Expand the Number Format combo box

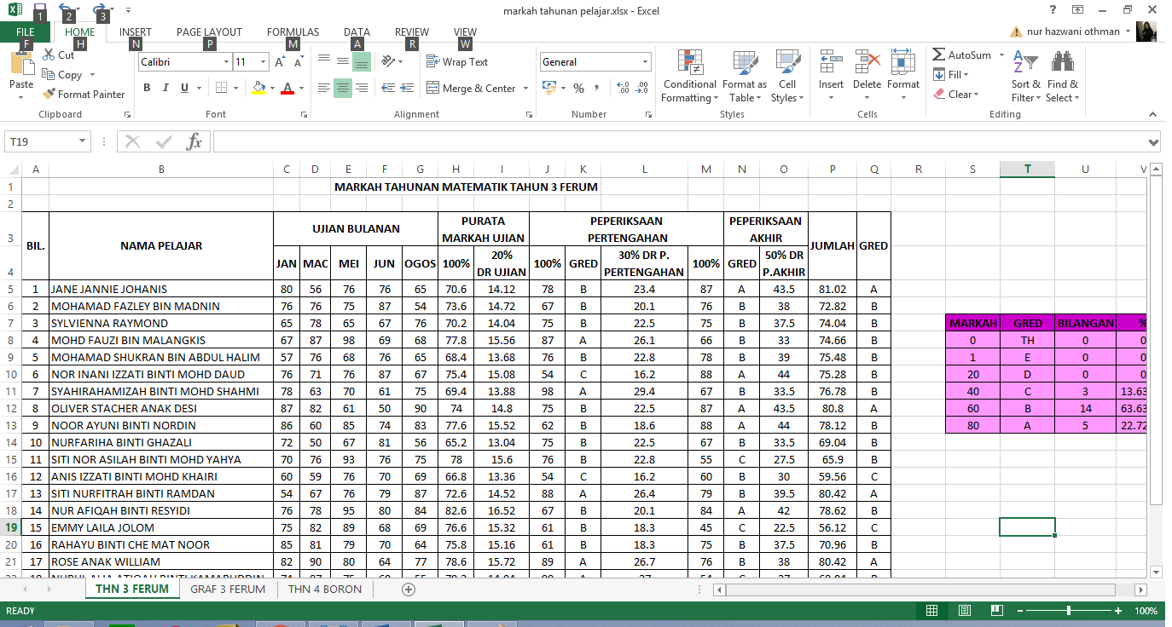point(645,61)
